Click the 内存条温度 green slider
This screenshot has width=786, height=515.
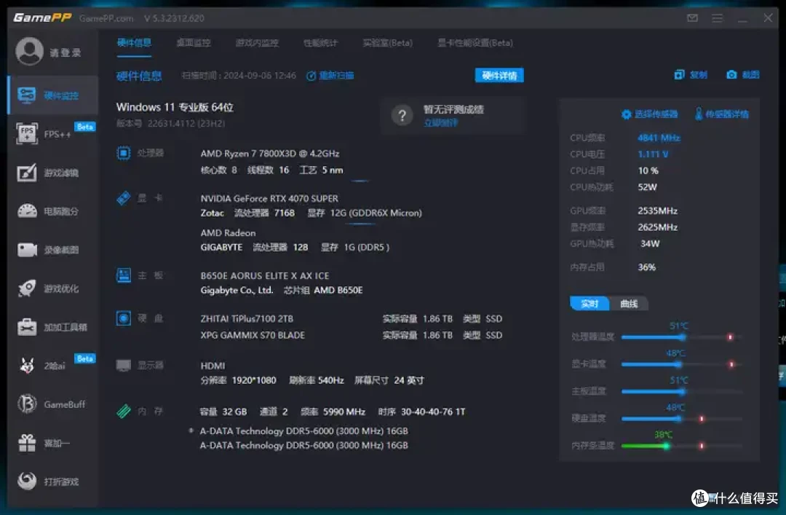(x=680, y=445)
